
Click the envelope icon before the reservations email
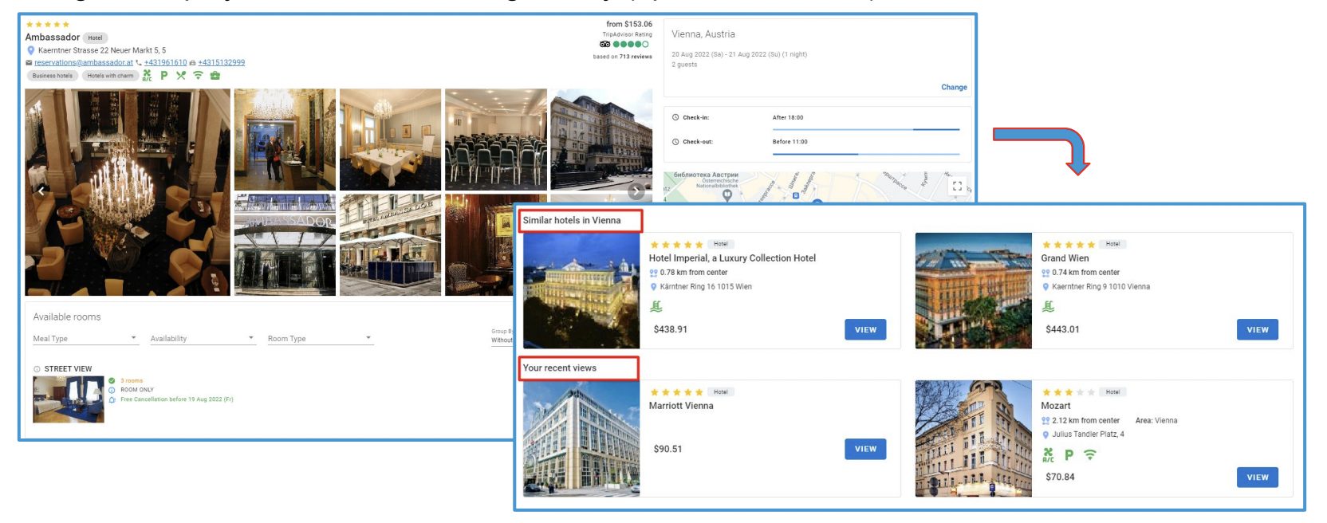pos(30,63)
